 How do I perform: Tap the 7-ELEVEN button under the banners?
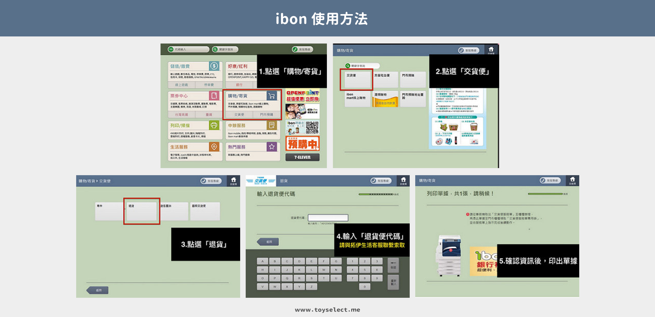(302, 157)
